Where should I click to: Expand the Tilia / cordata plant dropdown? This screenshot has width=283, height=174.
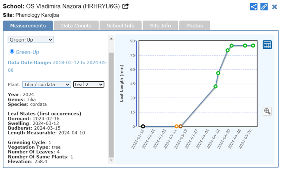tap(47, 84)
